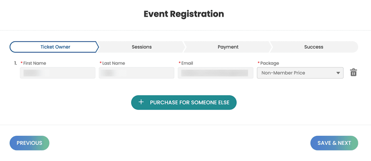Open the Package dropdown arrow
The image size is (371, 161).
338,73
